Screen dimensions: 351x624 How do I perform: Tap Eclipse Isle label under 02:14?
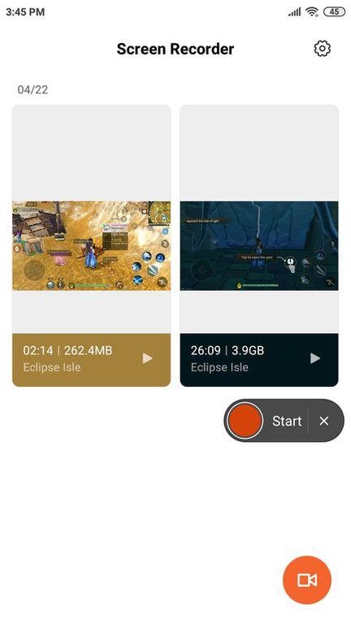(x=52, y=367)
